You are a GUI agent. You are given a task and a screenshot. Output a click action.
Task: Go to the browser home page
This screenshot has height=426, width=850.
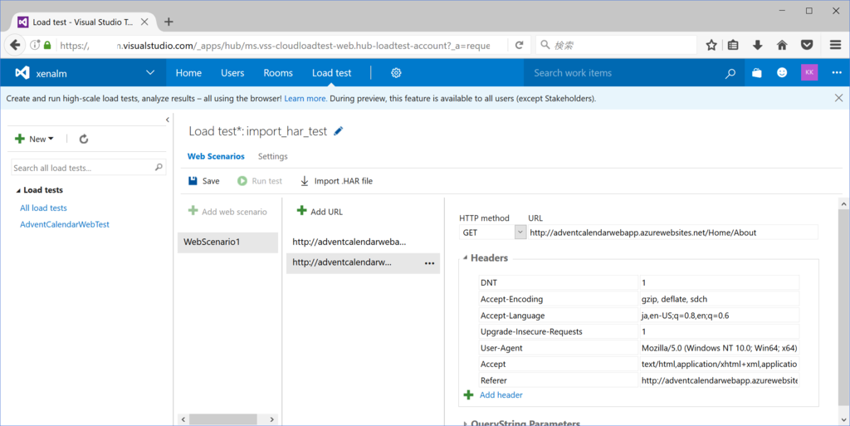click(x=782, y=45)
